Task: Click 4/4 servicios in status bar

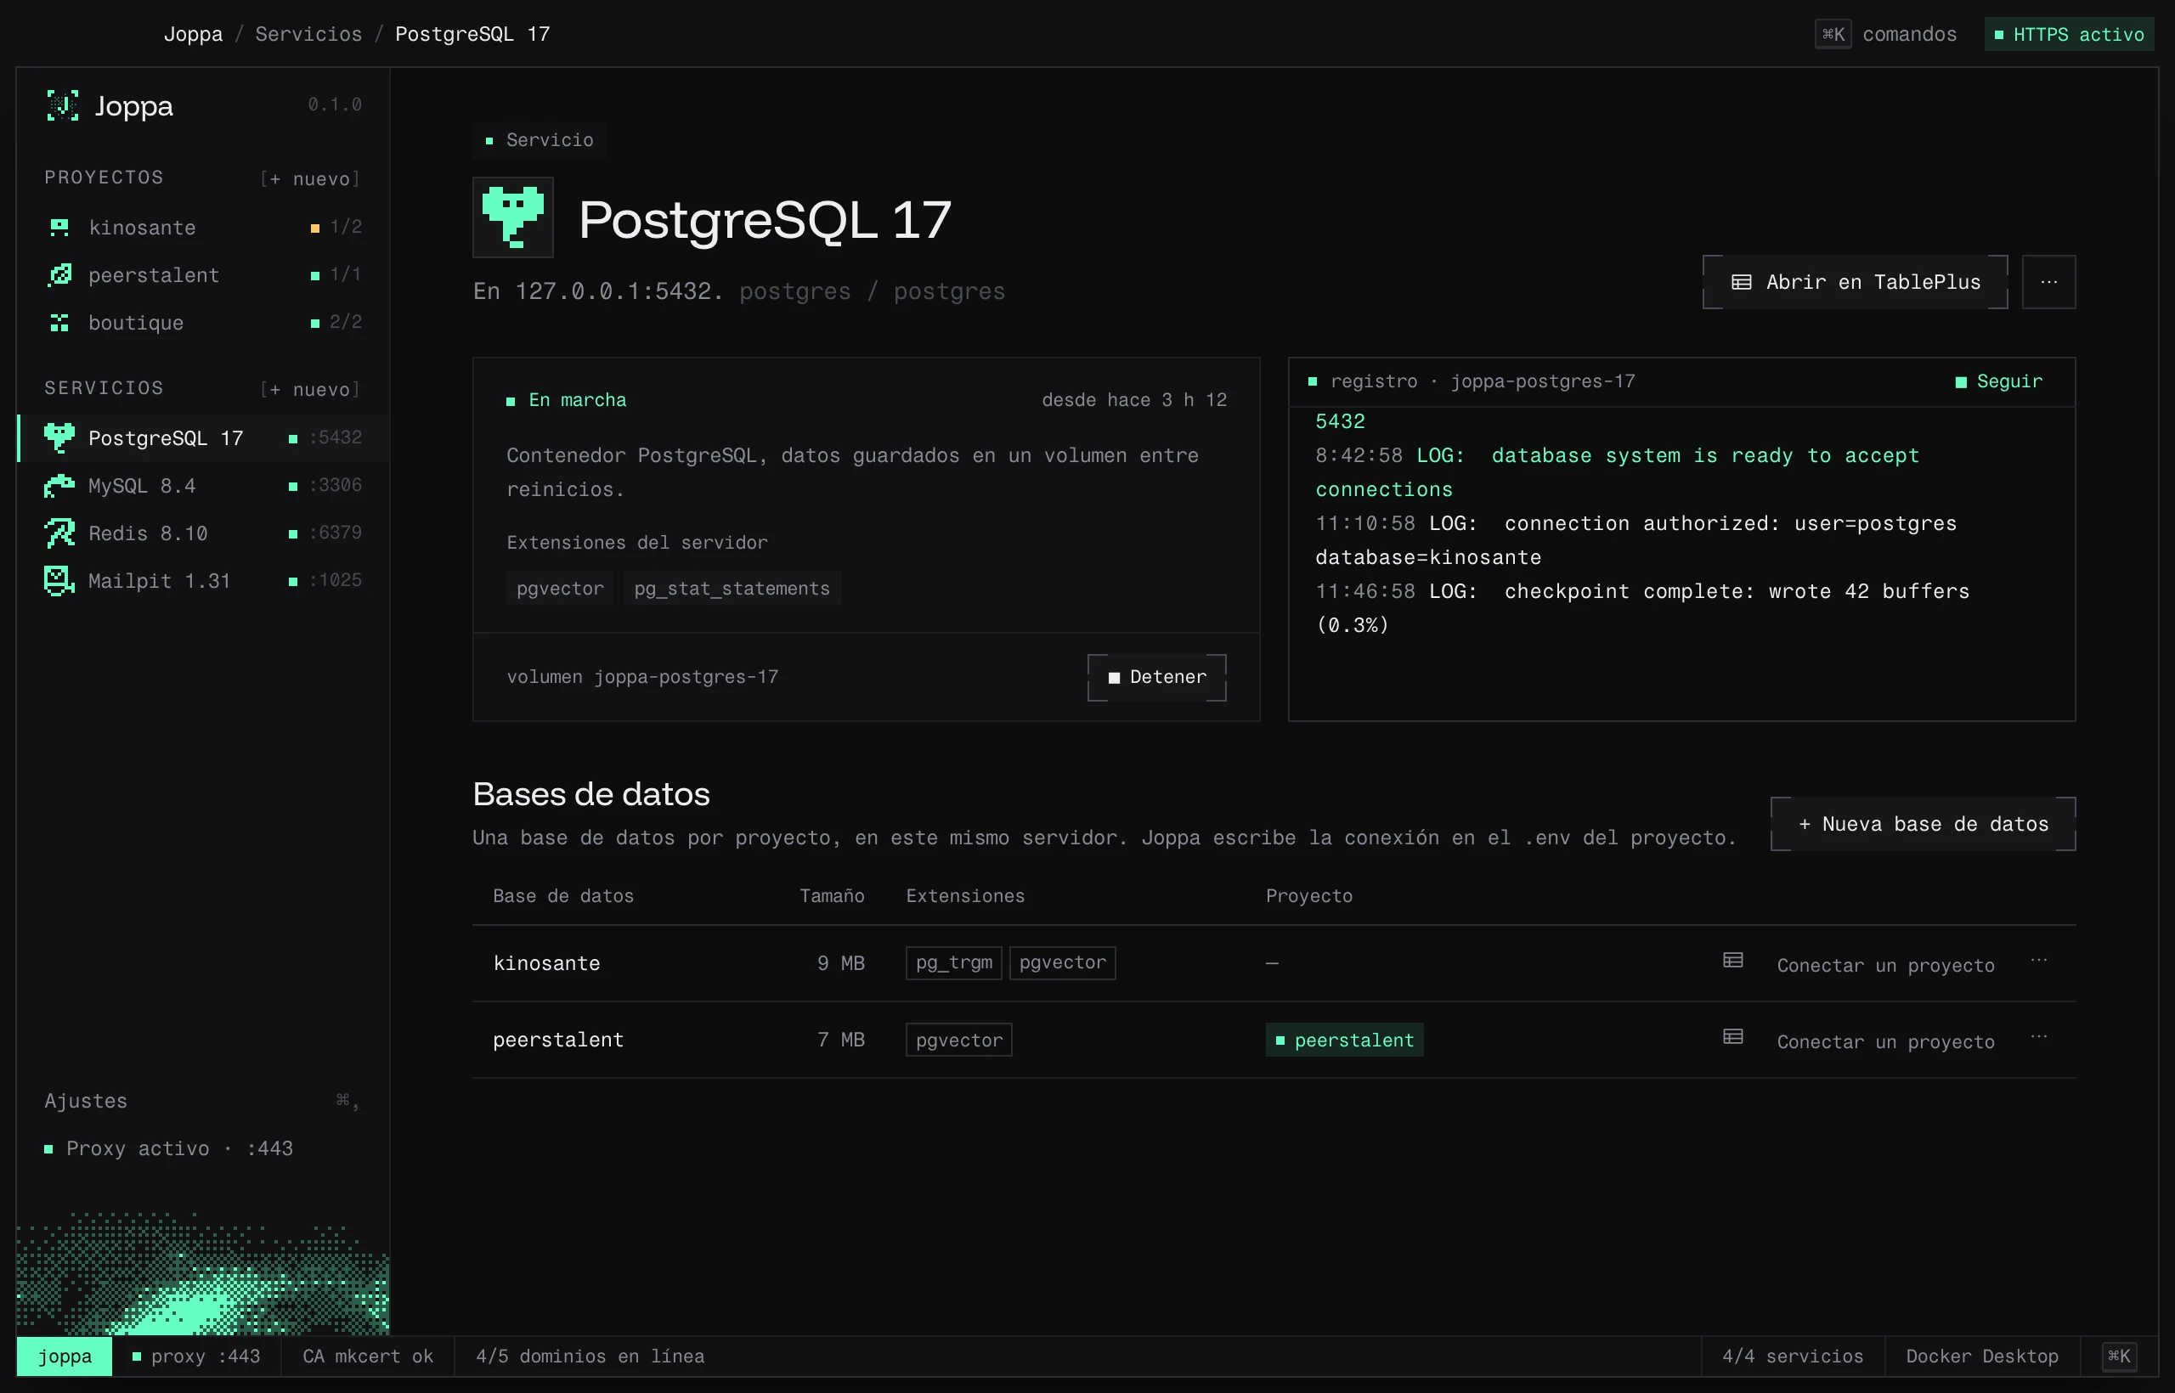Action: click(1793, 1356)
